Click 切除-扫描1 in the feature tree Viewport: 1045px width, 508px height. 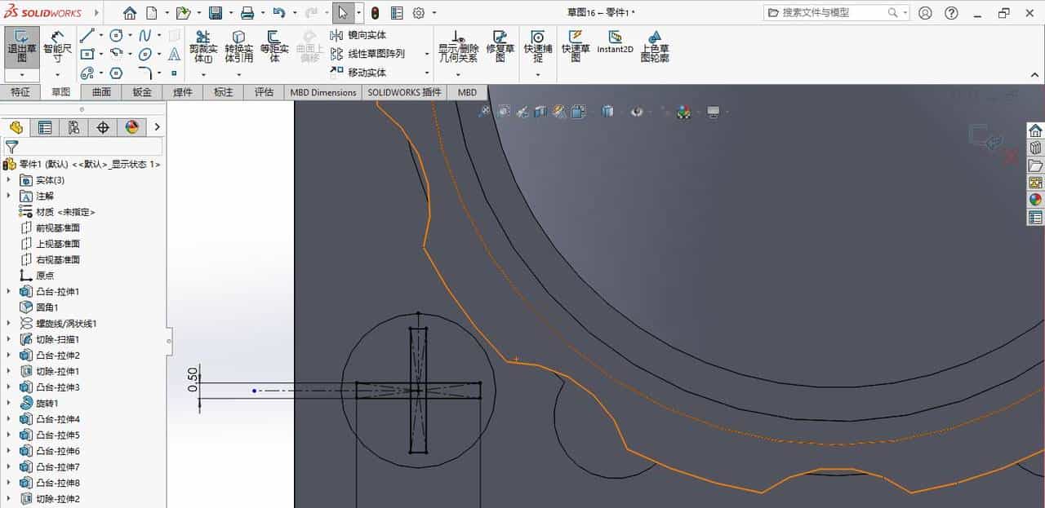(59, 339)
